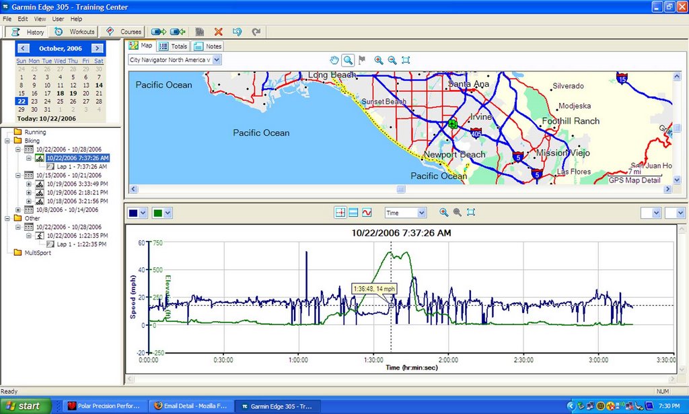Click the undo arrow icon
Screen dimensions: 689x414
click(x=238, y=32)
